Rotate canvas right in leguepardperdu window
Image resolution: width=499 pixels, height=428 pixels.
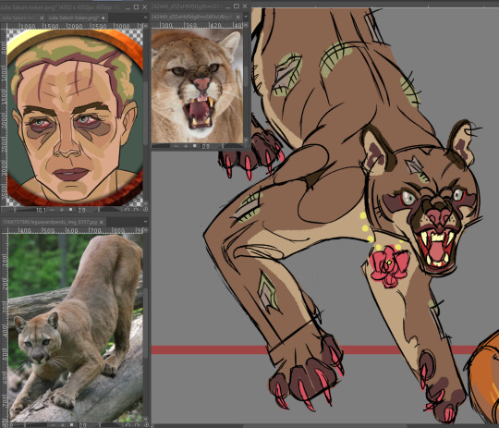click(136, 425)
